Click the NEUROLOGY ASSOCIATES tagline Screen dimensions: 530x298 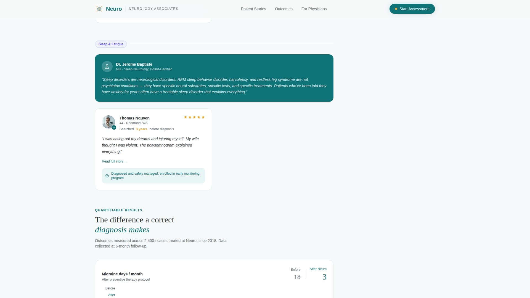153,9
